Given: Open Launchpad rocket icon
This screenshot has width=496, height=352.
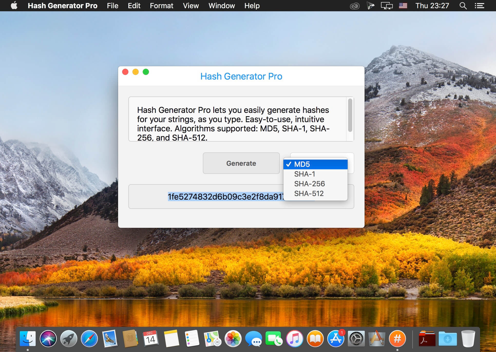Looking at the screenshot, I should pos(69,339).
